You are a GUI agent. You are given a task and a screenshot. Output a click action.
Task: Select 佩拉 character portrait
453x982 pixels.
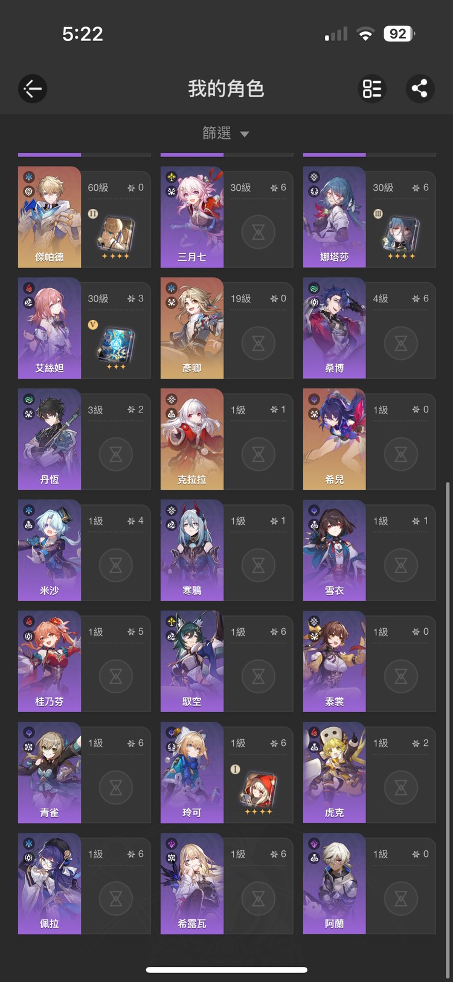[50, 884]
